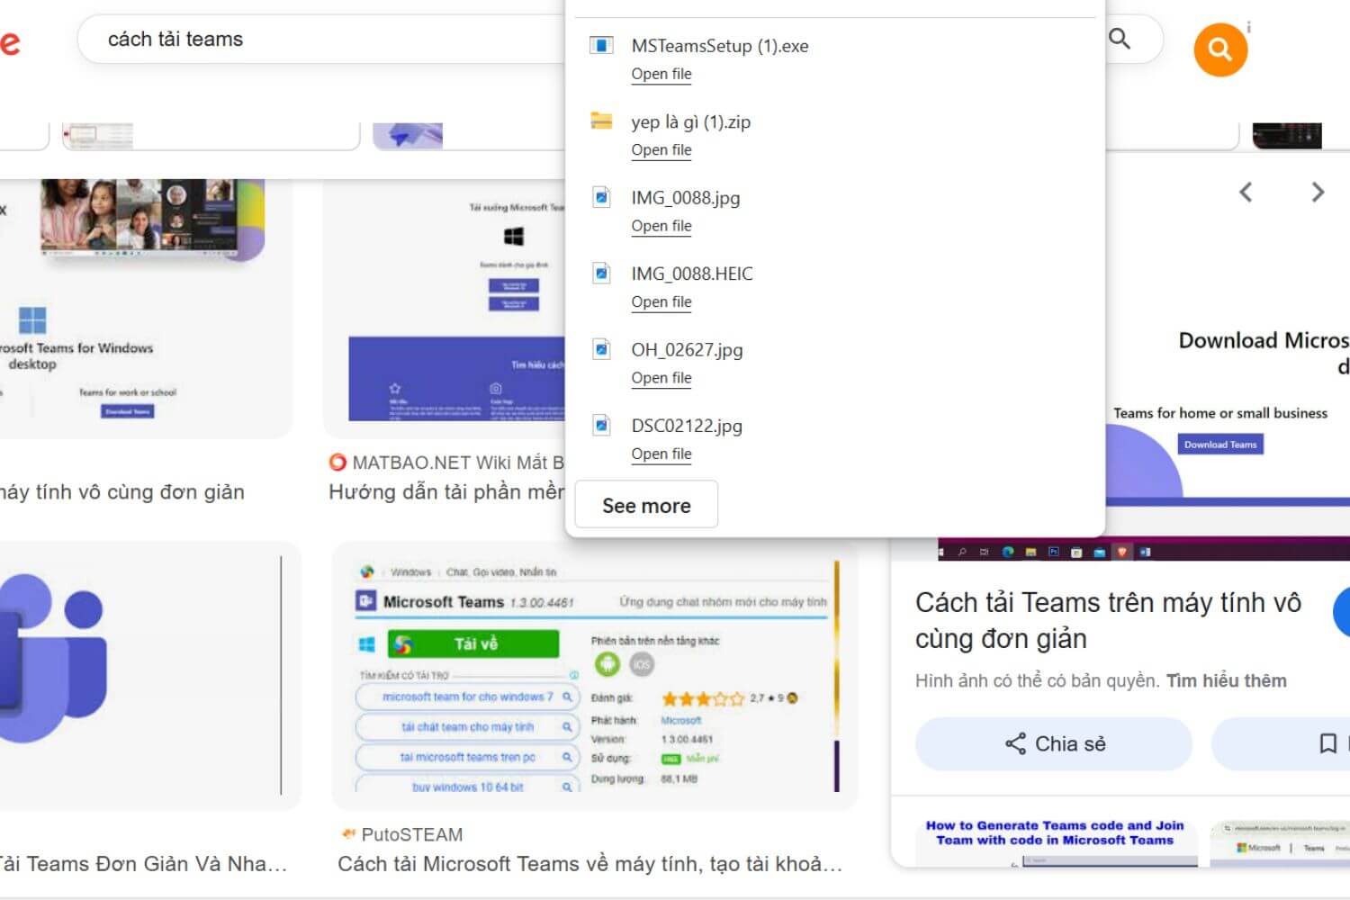Click the bookmark save icon button
Screen dimensions: 1350x900
click(1327, 743)
